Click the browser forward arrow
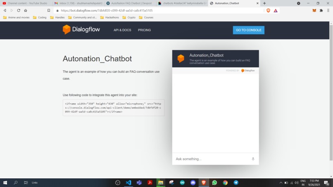 [x=12, y=10]
